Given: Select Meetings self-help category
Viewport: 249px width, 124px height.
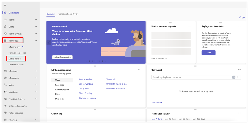Looking at the screenshot, I should point(60,85).
